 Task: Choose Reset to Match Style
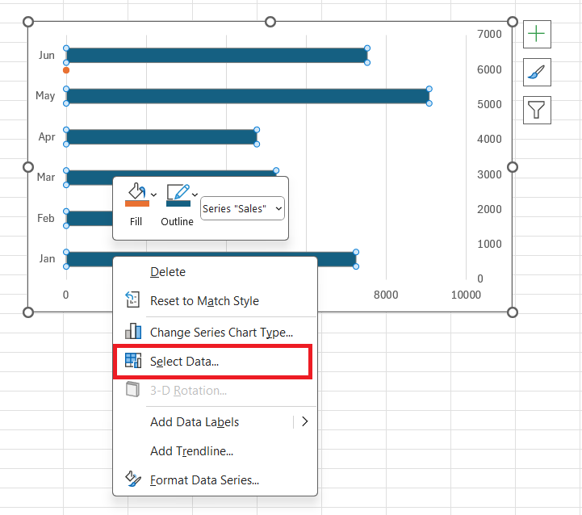[215, 301]
